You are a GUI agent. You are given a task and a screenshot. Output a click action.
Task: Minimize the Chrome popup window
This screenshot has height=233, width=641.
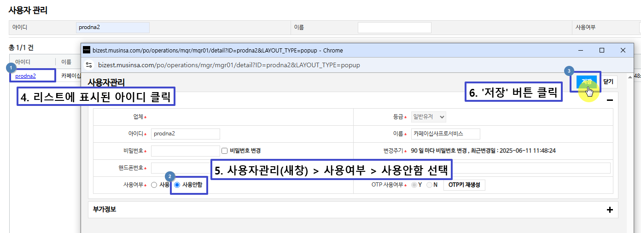[x=580, y=50]
